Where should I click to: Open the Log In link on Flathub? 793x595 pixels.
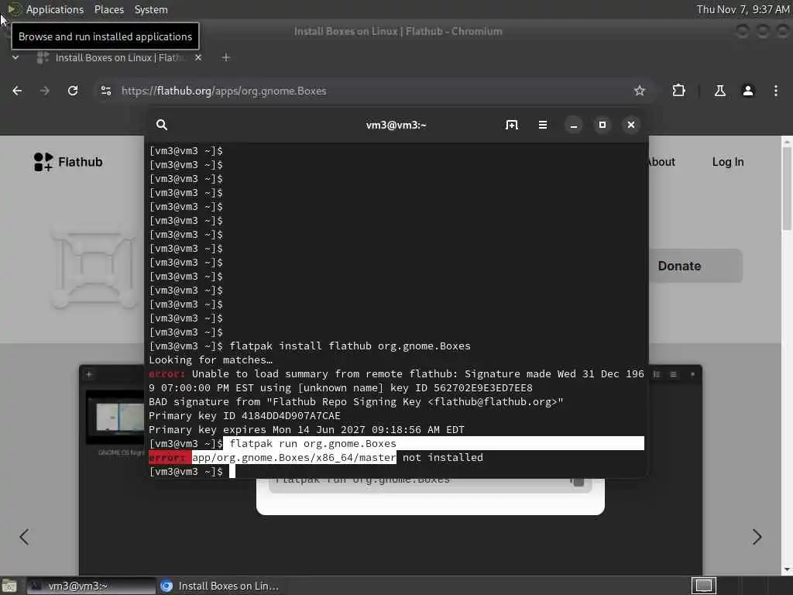pos(728,162)
